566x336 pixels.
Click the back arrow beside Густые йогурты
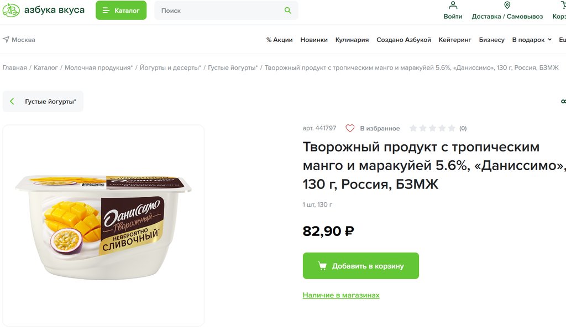tap(12, 102)
